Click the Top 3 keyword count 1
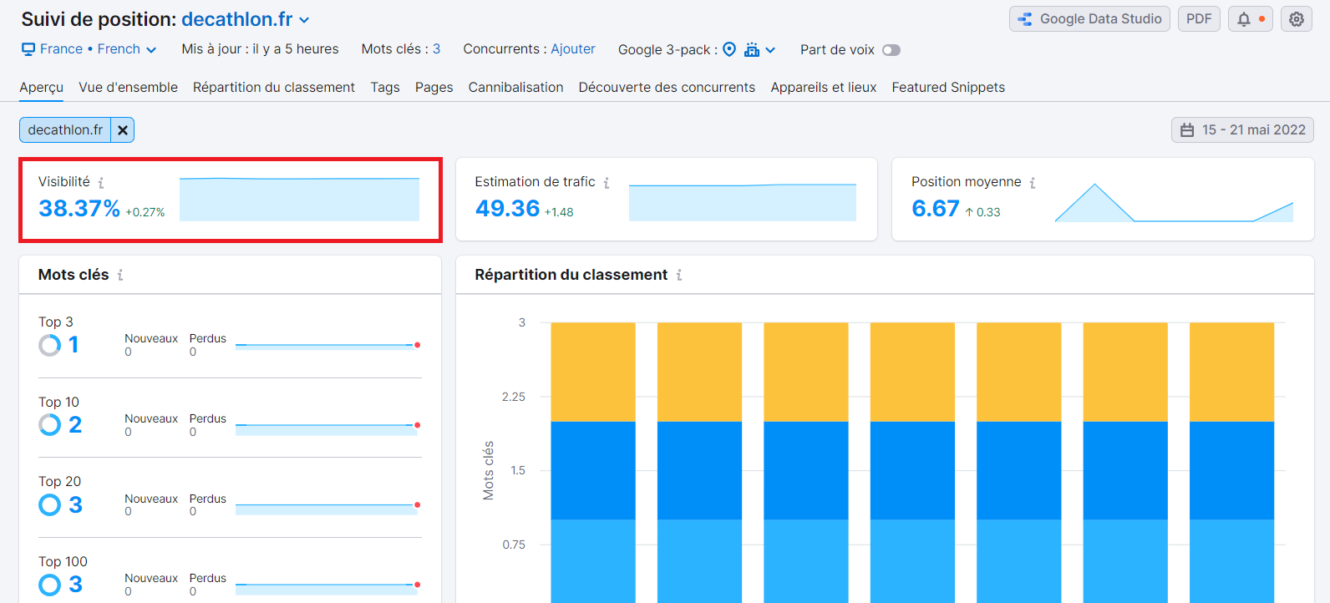Screen dimensions: 1330x603 click(74, 345)
